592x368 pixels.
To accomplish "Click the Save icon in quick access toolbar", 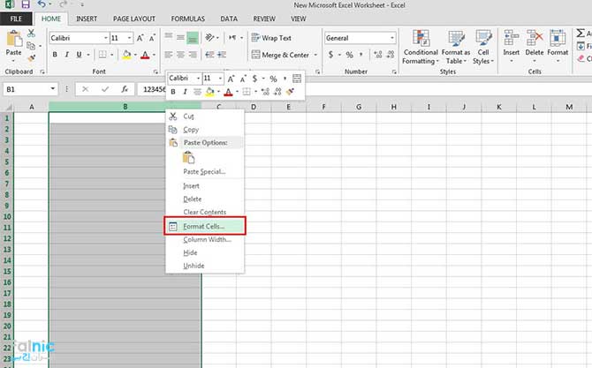I will click(25, 5).
